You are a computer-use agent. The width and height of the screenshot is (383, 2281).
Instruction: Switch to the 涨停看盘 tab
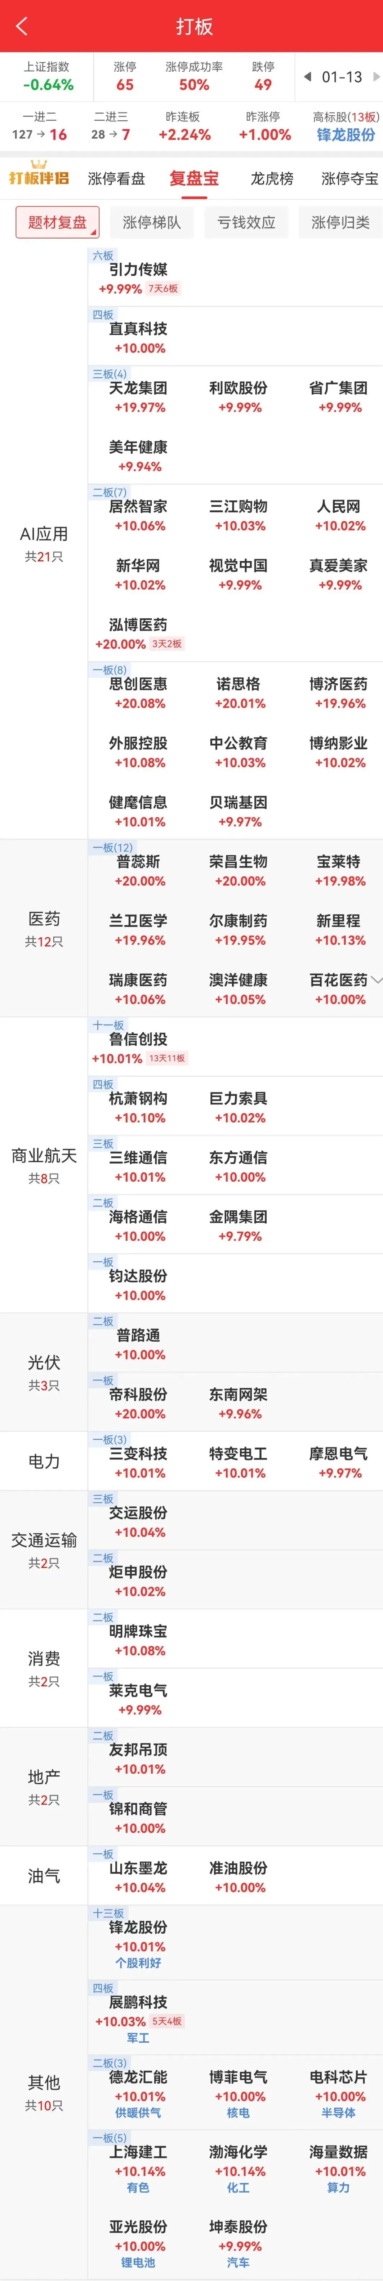[116, 178]
